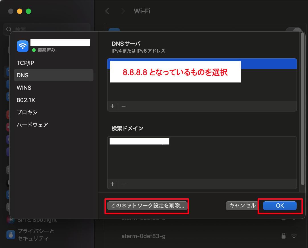Image resolution: width=308 pixels, height=248 pixels.
Task: Click このネットワーク設定を削除 button
Action: point(147,206)
